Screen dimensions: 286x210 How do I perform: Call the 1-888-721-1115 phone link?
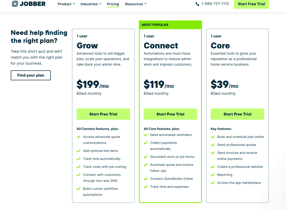pyautogui.click(x=215, y=4)
